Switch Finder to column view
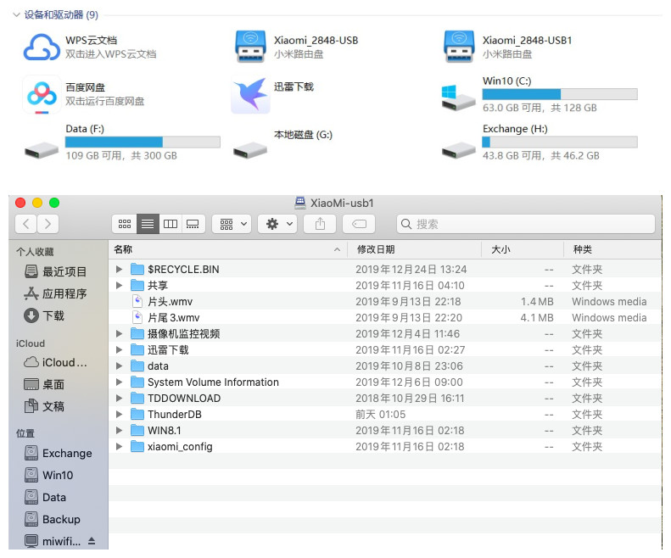The height and width of the screenshot is (558, 671). point(171,224)
